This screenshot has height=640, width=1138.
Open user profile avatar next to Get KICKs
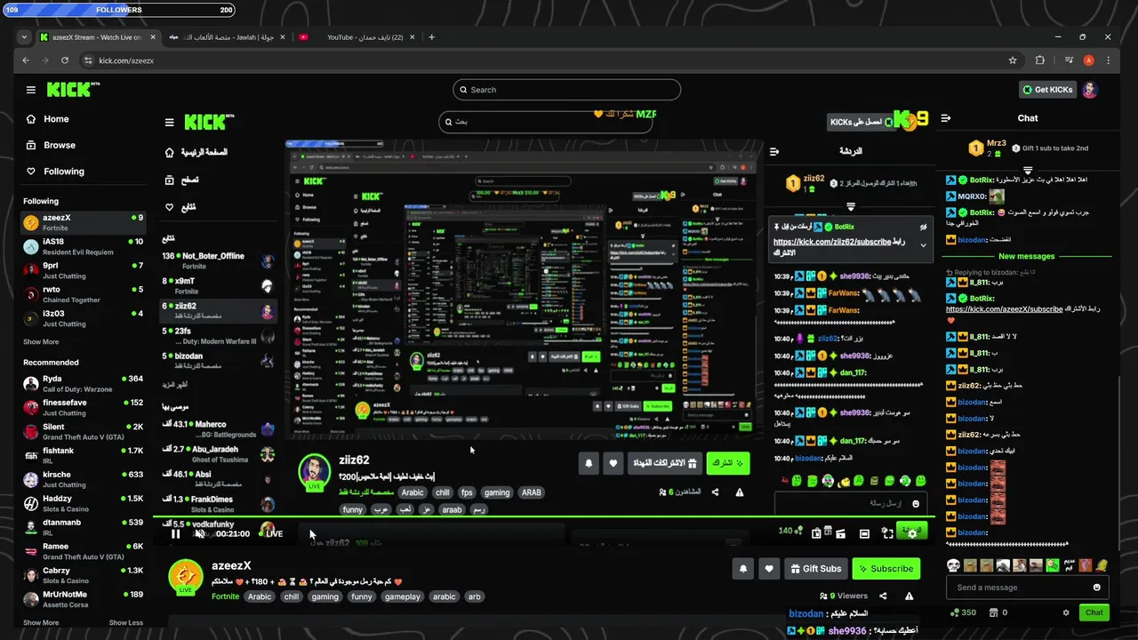click(1090, 90)
